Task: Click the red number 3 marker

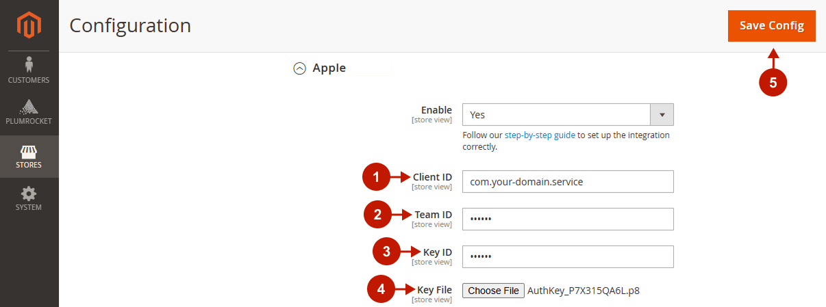Action: 386,252
